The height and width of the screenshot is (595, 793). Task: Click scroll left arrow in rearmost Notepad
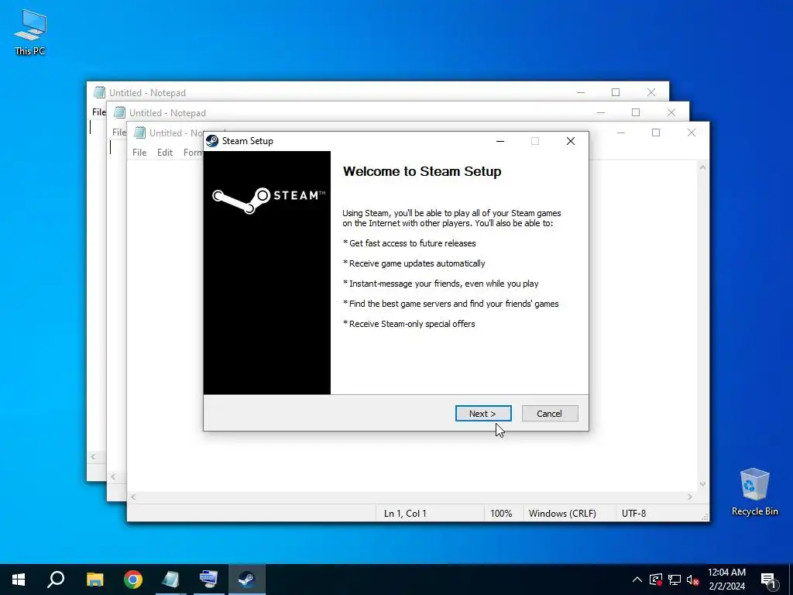coord(93,457)
